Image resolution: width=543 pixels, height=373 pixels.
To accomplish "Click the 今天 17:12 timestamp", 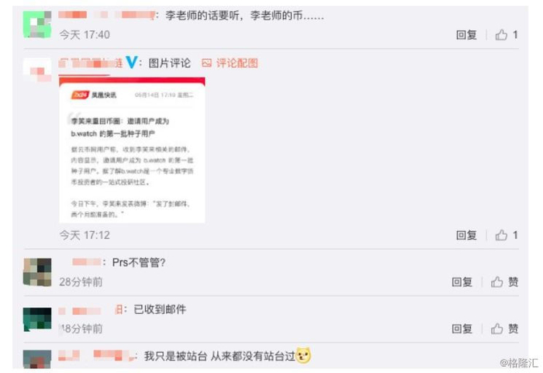I will (85, 235).
